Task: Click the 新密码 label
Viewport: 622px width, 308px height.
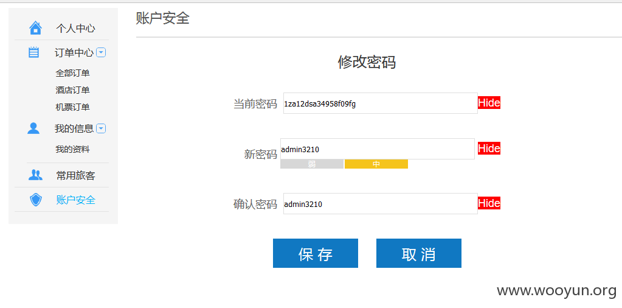Action: click(261, 155)
